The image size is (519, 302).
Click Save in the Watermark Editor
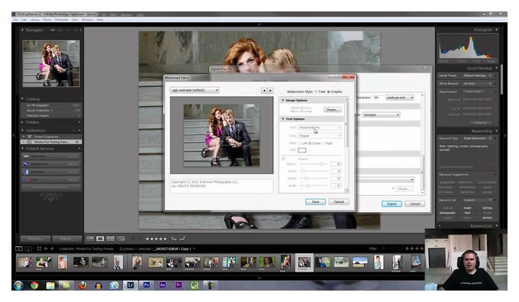[315, 202]
